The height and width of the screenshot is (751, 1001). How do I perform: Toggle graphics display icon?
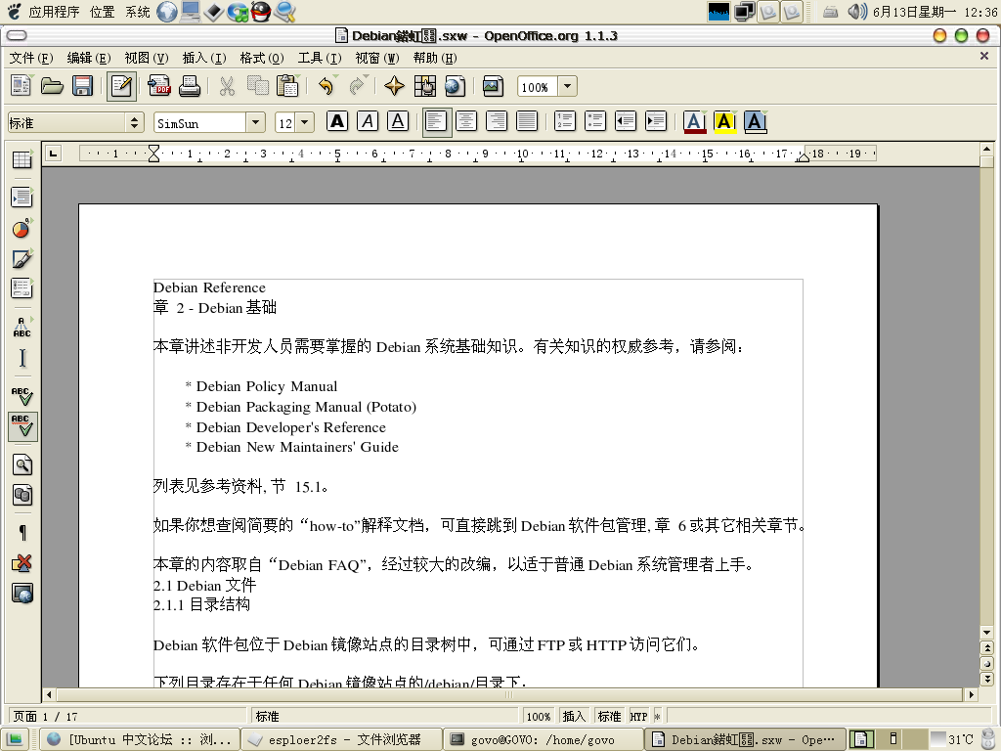[22, 563]
